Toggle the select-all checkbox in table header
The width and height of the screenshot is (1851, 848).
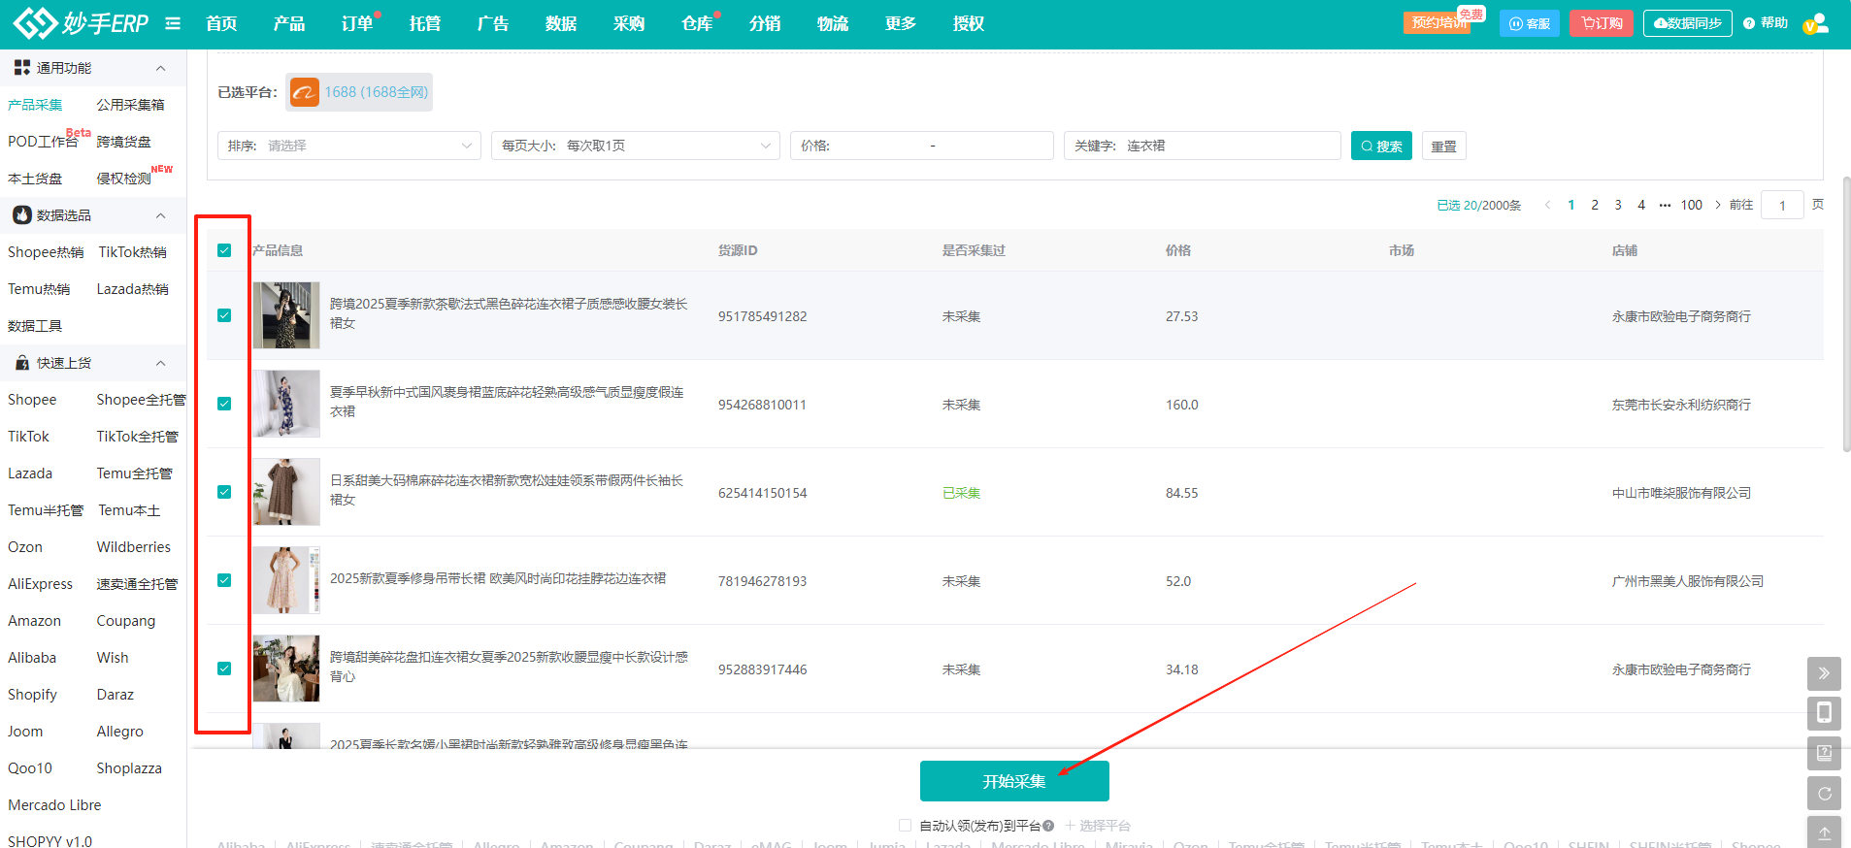point(224,250)
